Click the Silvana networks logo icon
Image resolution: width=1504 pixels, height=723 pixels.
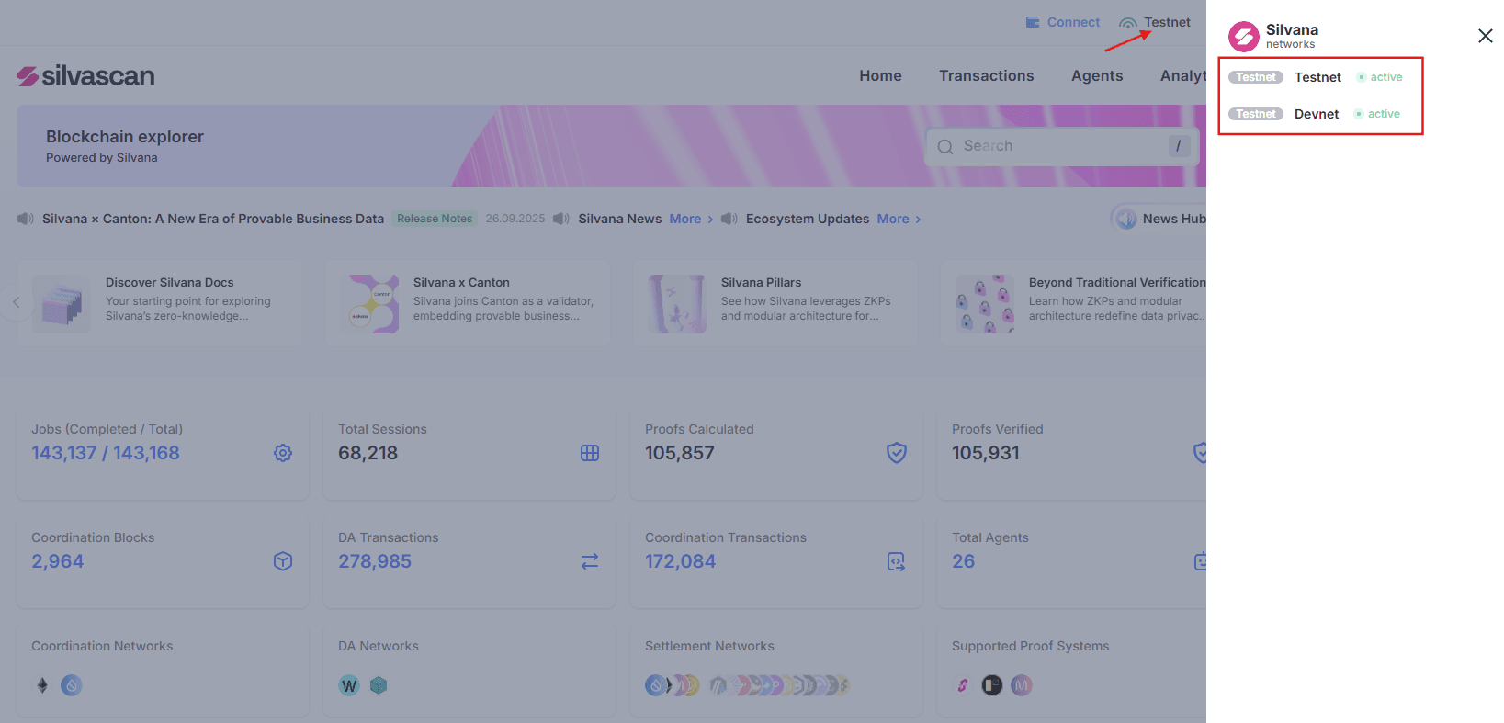[1244, 37]
